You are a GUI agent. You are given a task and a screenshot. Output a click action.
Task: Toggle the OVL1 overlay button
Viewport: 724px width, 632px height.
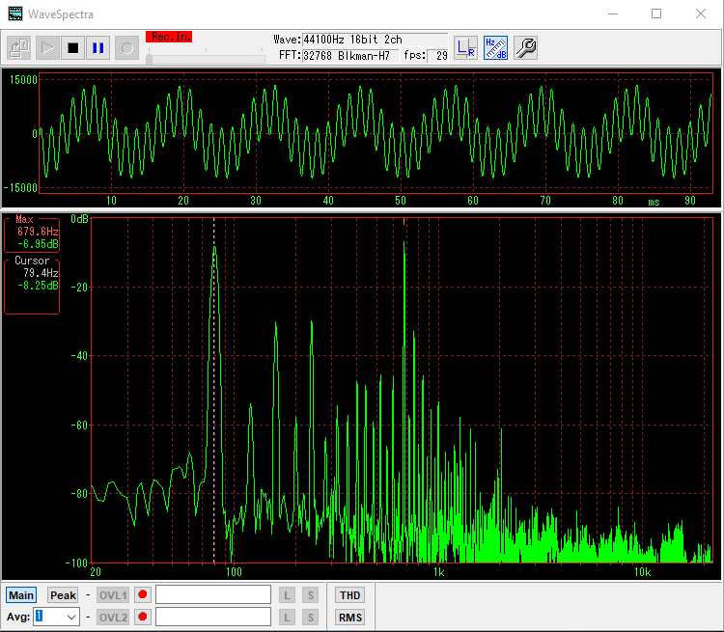pos(113,595)
